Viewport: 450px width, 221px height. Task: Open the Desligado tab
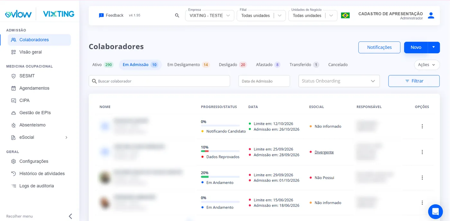click(233, 65)
